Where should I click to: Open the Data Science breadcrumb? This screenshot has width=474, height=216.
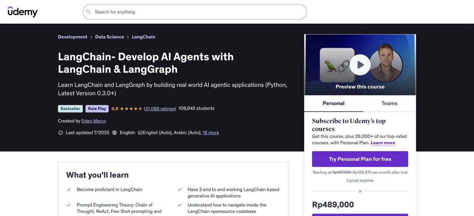point(110,37)
